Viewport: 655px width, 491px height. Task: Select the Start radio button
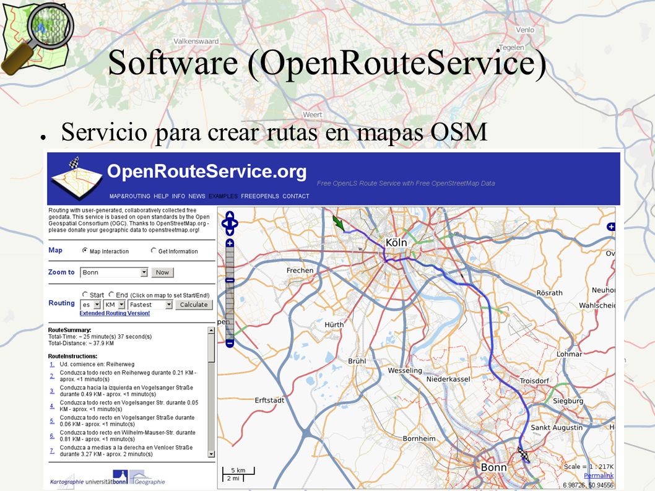(85, 295)
